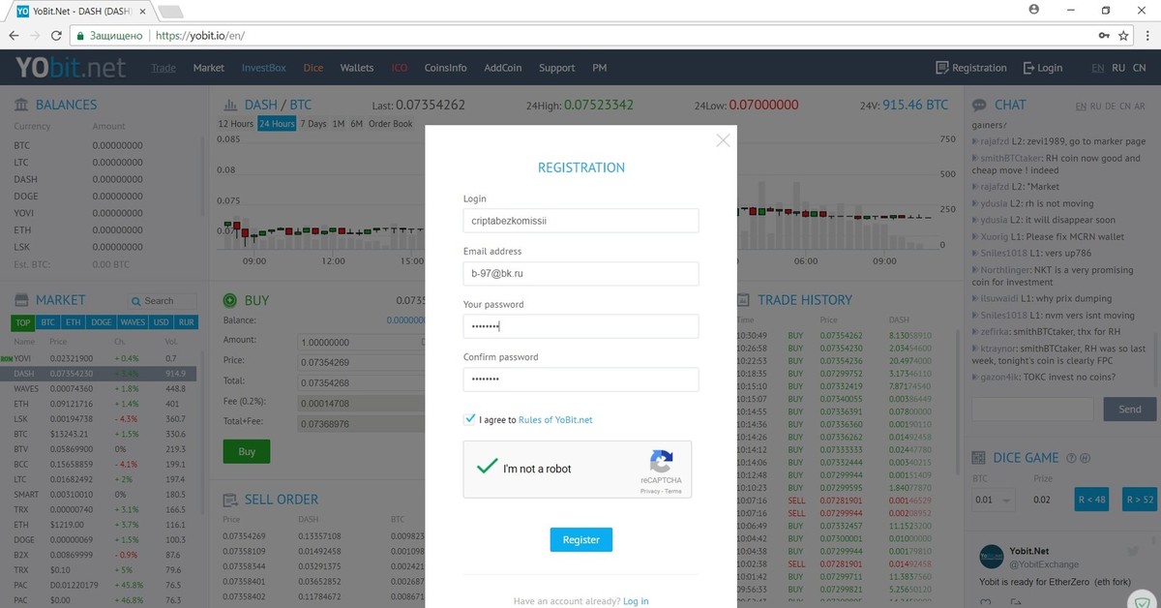Open the AddCoin menu item
This screenshot has width=1161, height=608.
coord(503,68)
